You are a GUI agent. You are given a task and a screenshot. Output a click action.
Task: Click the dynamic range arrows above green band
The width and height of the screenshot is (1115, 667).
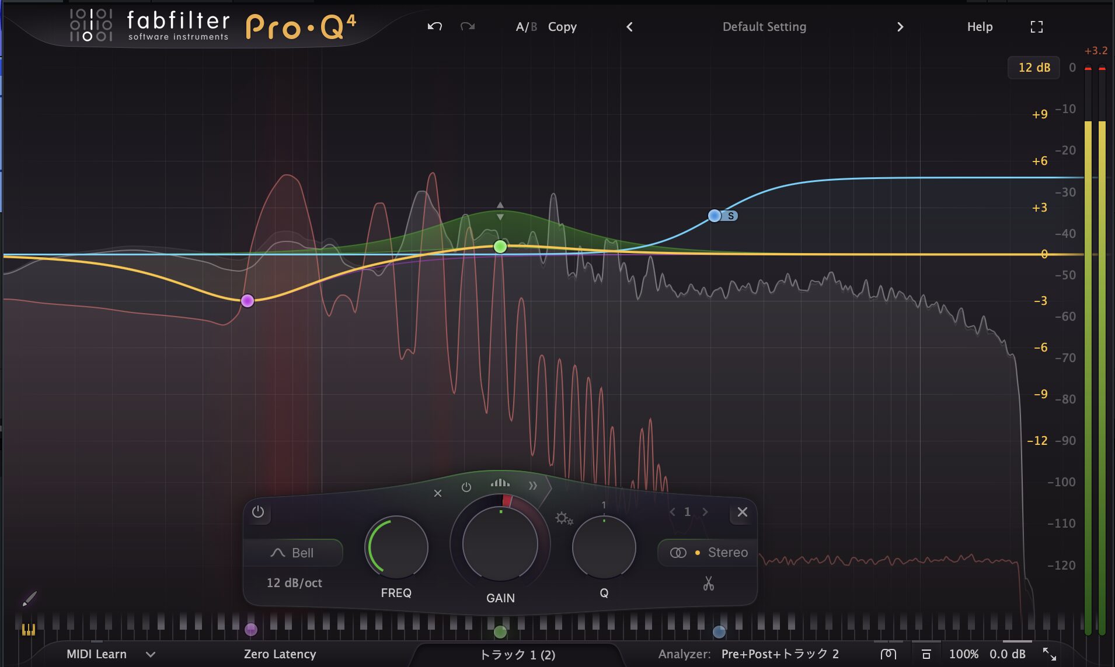click(500, 211)
